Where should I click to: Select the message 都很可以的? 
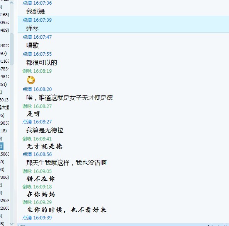click(42, 63)
